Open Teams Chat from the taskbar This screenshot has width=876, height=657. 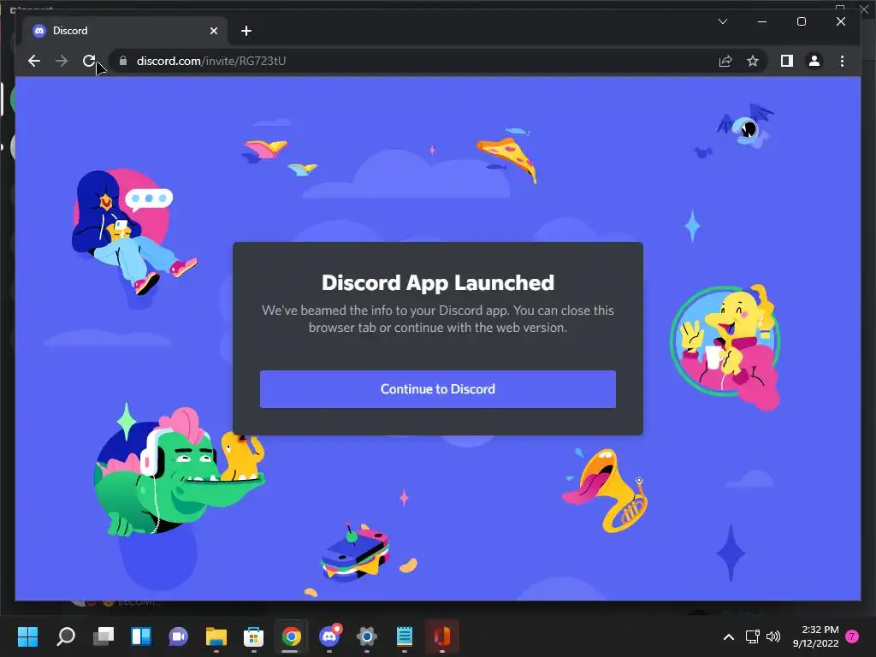pyautogui.click(x=178, y=636)
